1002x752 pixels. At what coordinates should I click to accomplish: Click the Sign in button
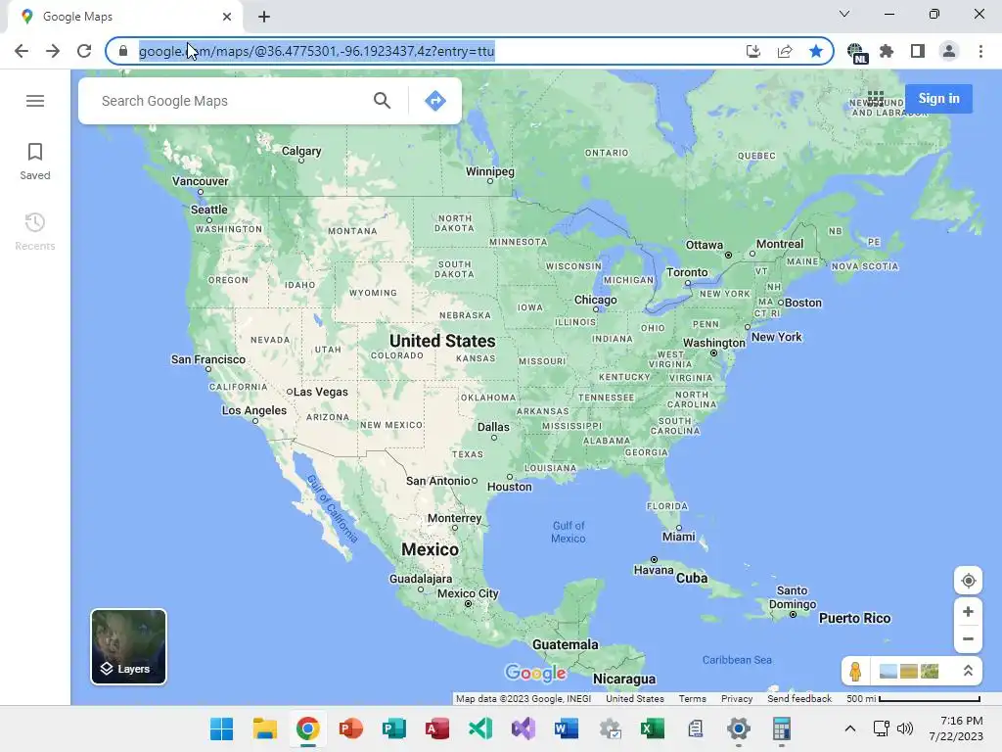pos(938,99)
